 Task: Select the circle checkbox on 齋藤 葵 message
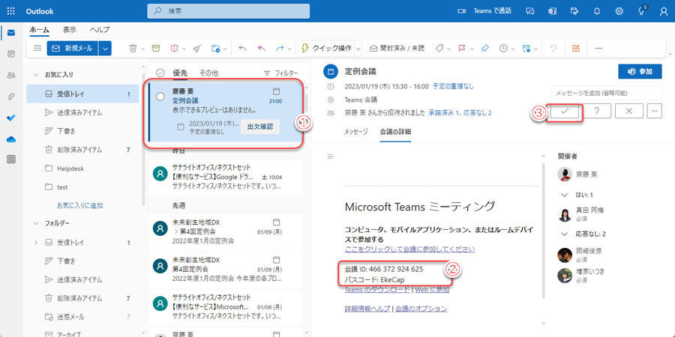point(160,97)
